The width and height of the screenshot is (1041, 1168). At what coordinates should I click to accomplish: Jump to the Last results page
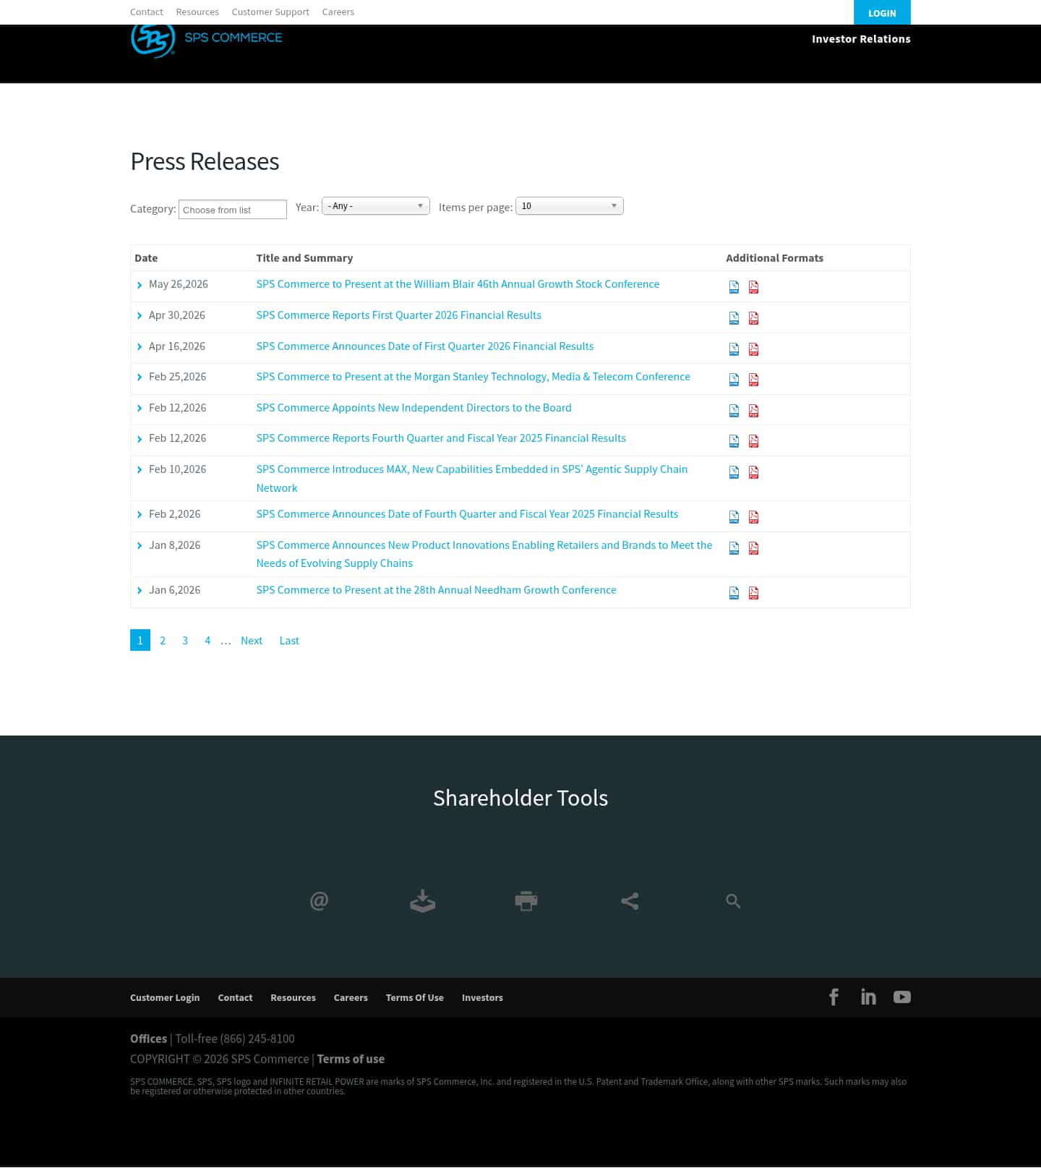click(x=289, y=641)
